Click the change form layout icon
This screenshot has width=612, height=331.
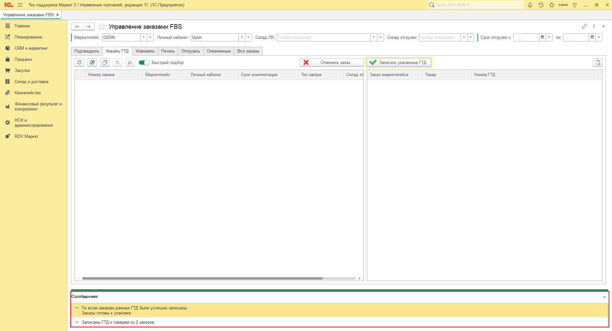pos(598,62)
